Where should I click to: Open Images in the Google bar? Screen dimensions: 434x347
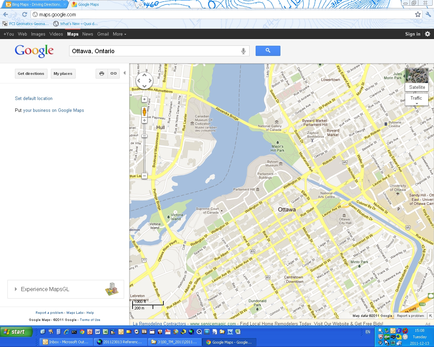[38, 34]
